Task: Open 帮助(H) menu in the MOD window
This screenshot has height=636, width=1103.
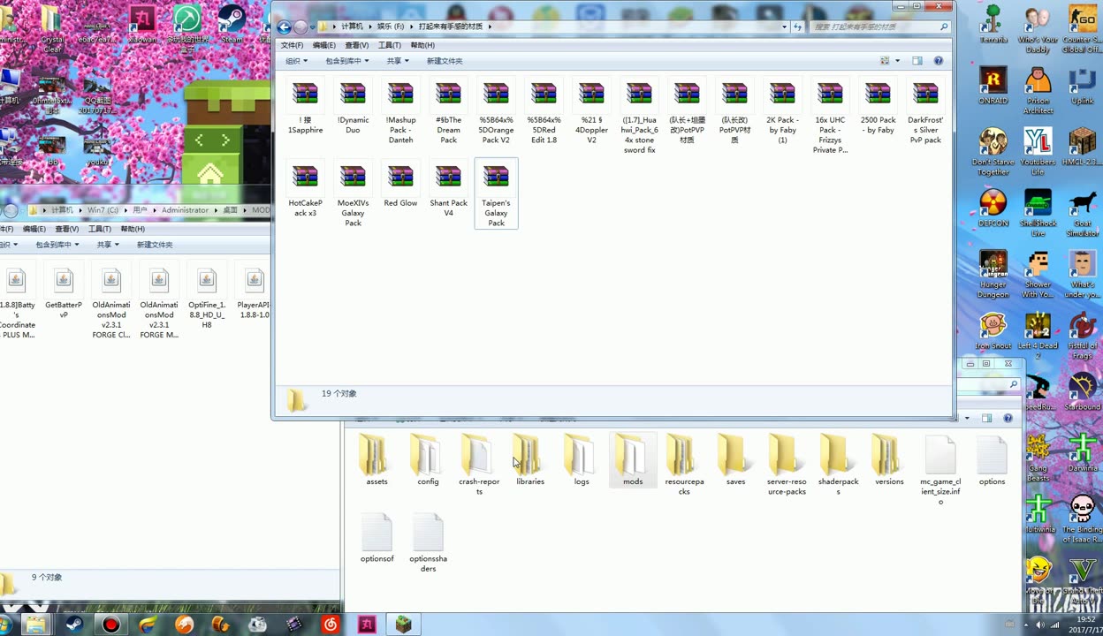Action: [x=133, y=229]
